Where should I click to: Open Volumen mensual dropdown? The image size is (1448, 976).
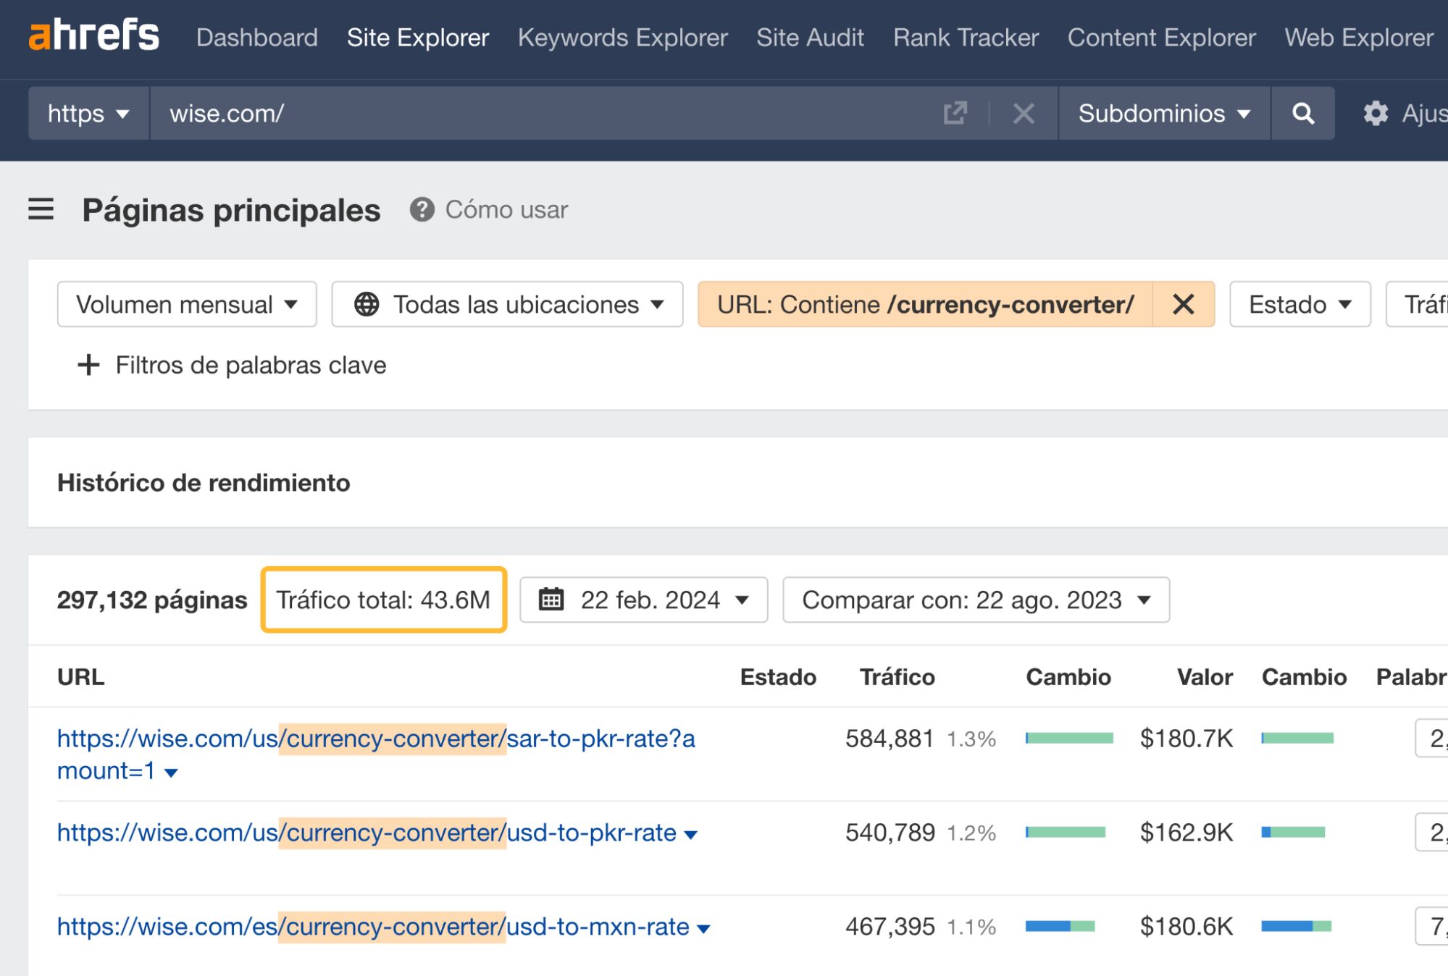pyautogui.click(x=187, y=304)
